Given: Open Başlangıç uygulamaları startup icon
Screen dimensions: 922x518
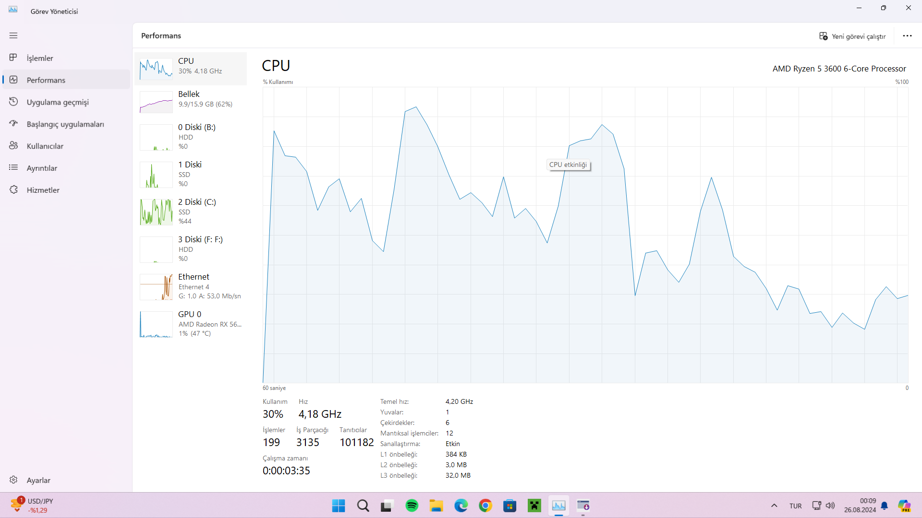Looking at the screenshot, I should (x=13, y=124).
